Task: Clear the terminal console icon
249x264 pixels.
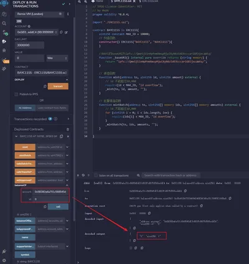Action: coord(83,176)
